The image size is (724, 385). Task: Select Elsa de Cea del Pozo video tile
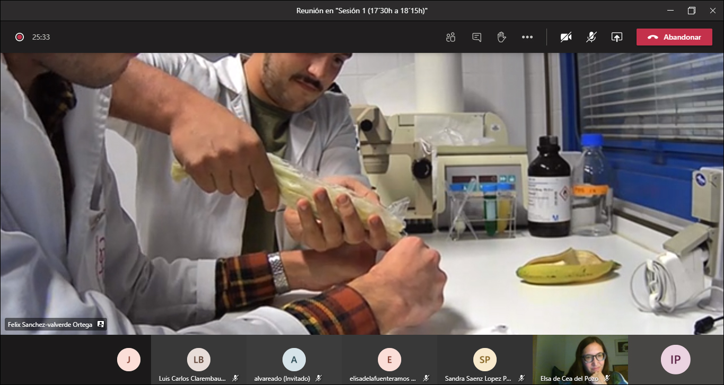point(580,360)
